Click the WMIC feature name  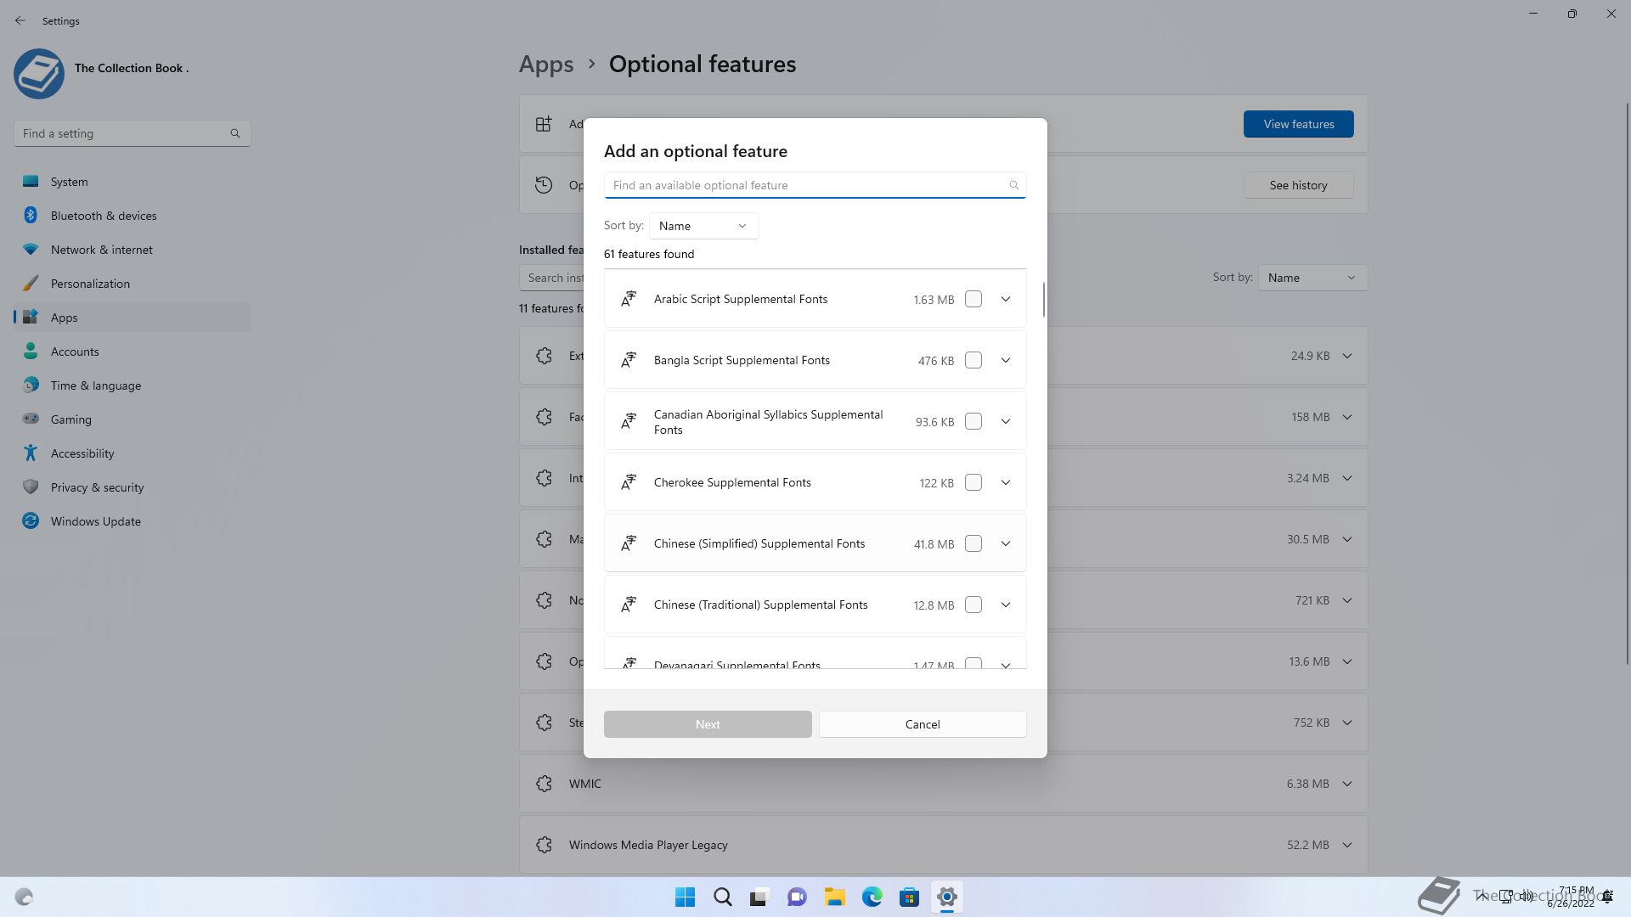point(584,784)
